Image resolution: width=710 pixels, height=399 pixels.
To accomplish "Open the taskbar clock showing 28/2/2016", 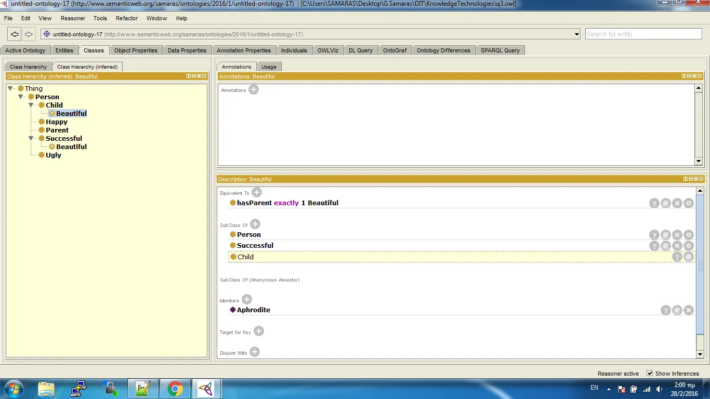I will pos(685,389).
